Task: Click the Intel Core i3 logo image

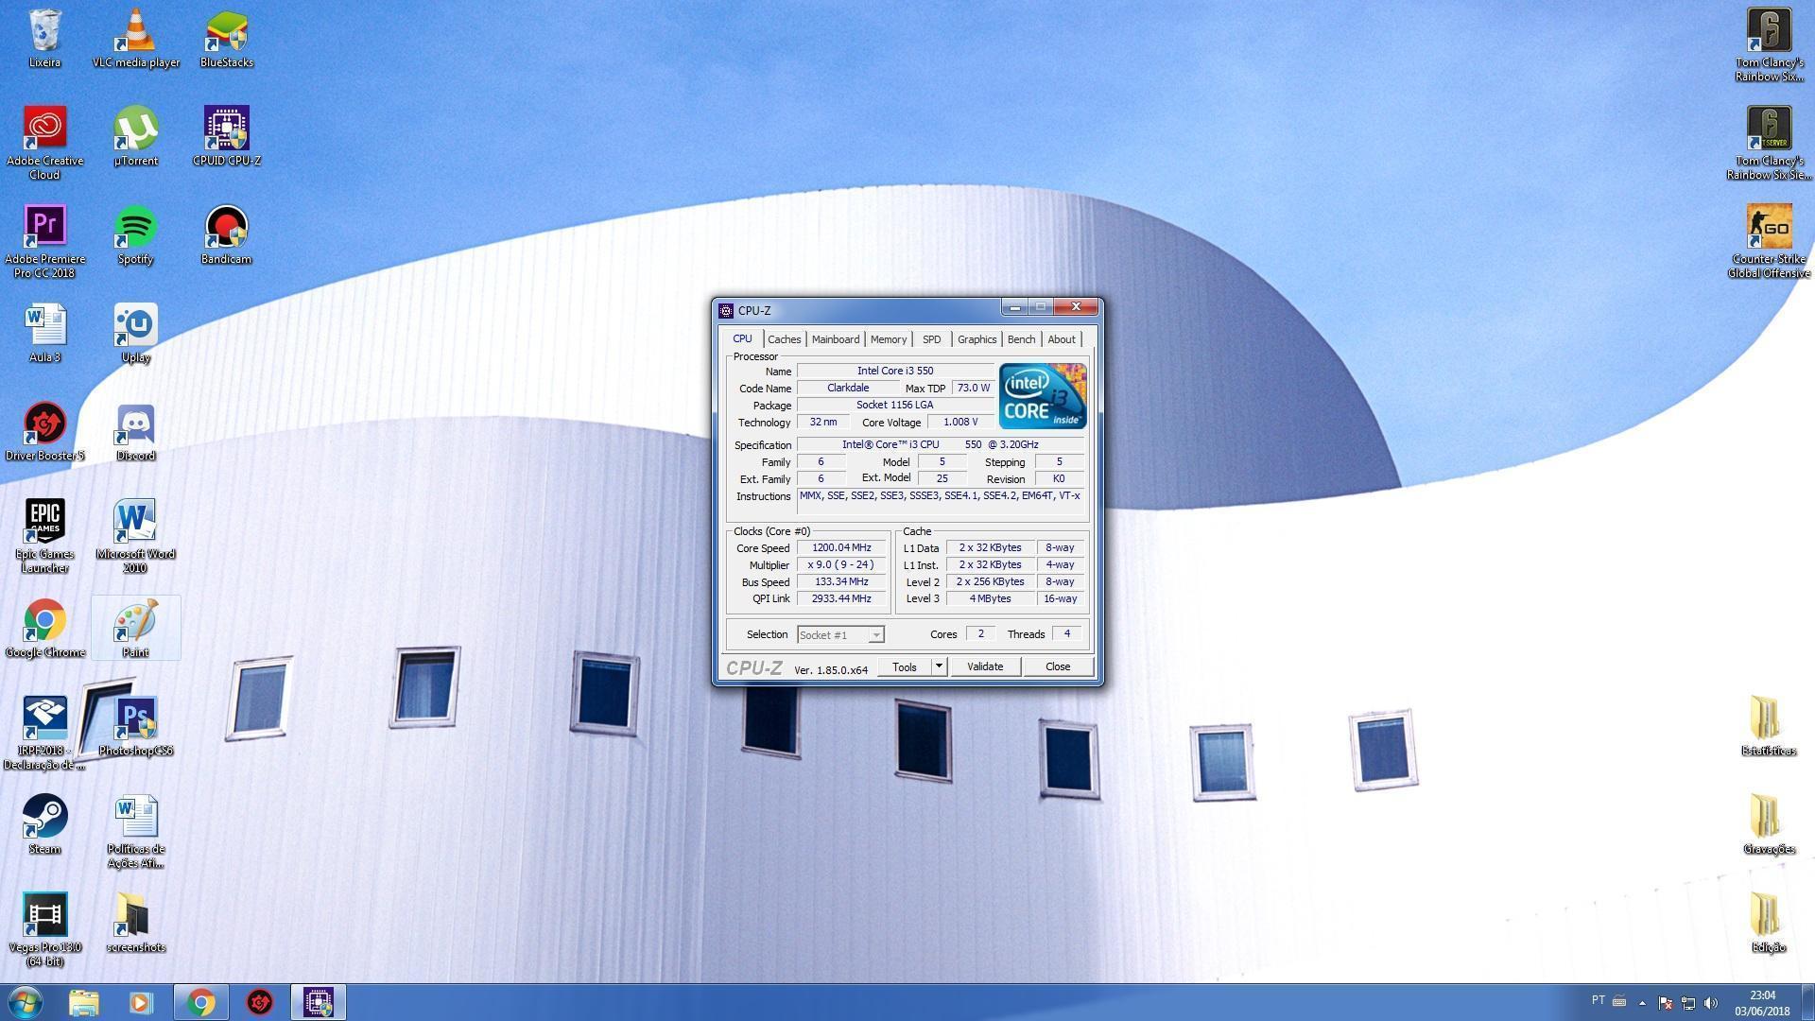Action: pyautogui.click(x=1043, y=396)
